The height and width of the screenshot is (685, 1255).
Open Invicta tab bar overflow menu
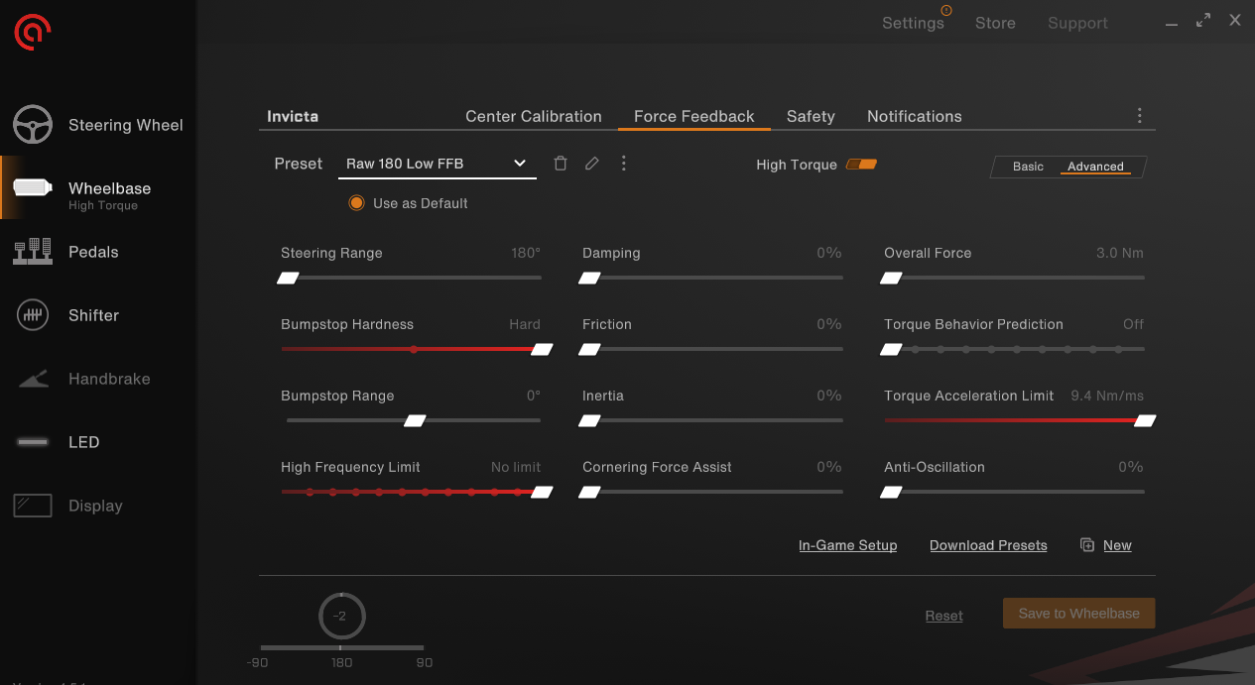(1140, 116)
